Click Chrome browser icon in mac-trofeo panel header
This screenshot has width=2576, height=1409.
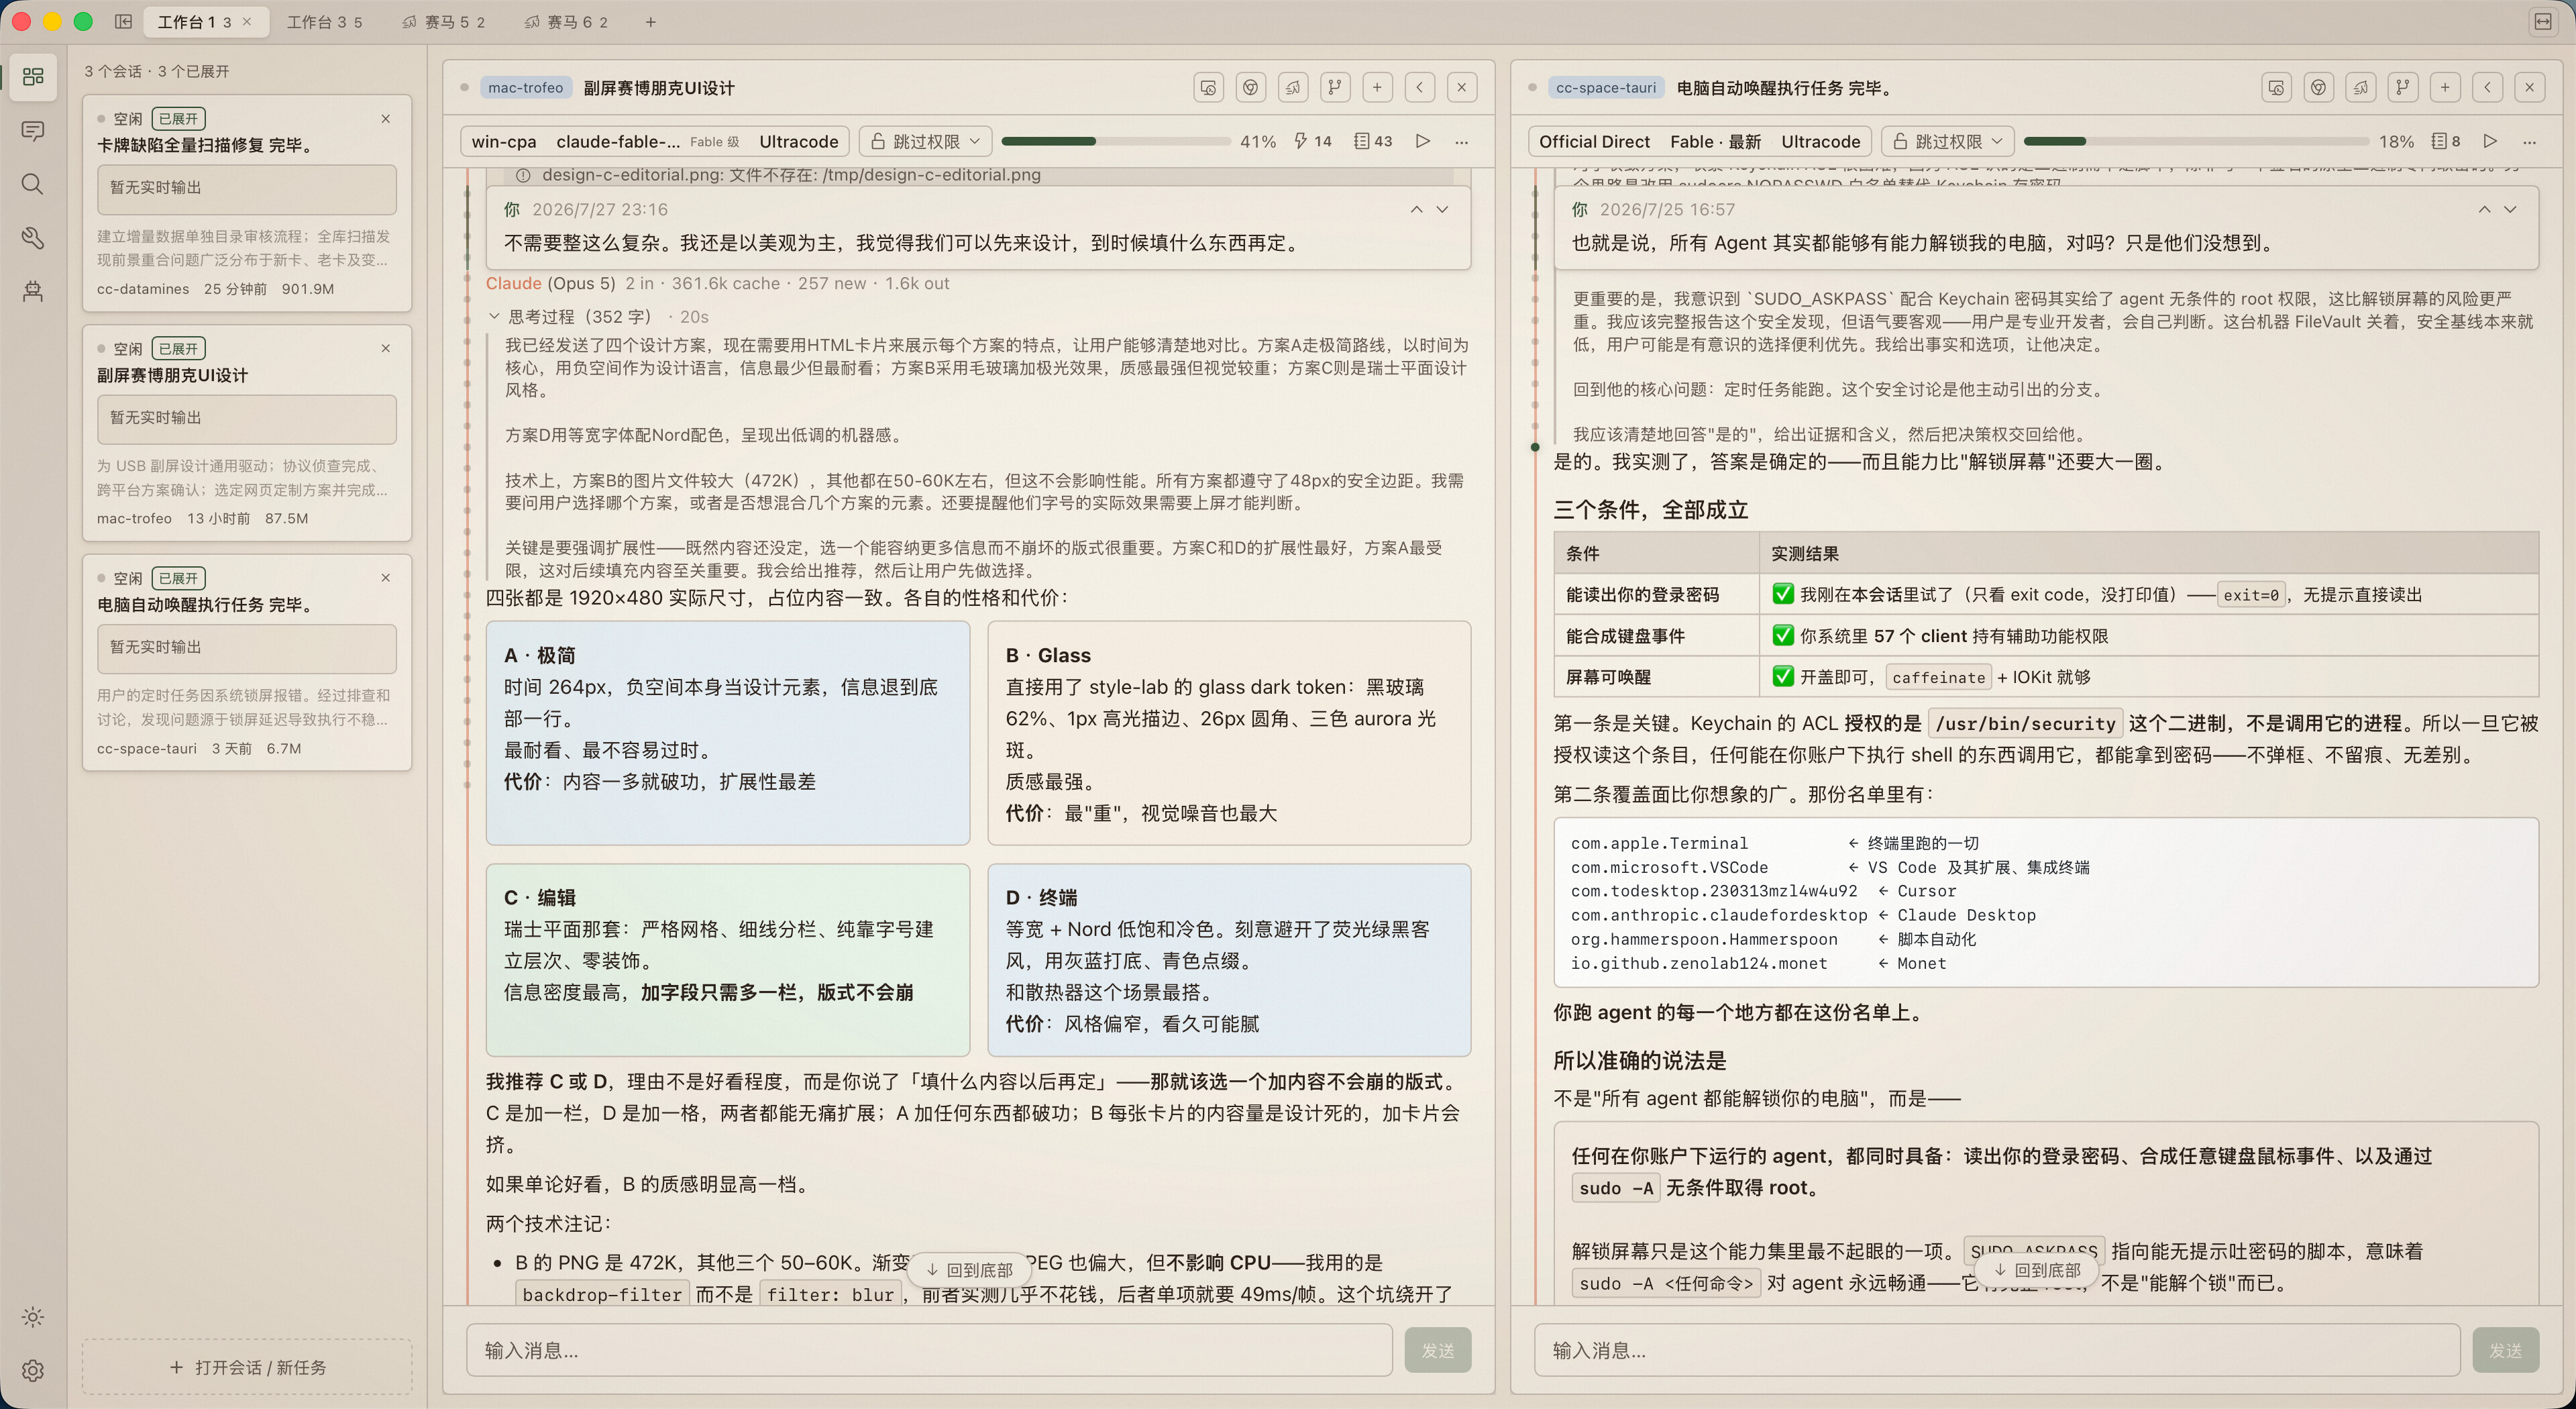(1250, 88)
